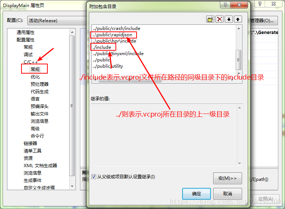The height and width of the screenshot is (209, 285).
Task: Click the 取消 button
Action: pyautogui.click(x=227, y=193)
